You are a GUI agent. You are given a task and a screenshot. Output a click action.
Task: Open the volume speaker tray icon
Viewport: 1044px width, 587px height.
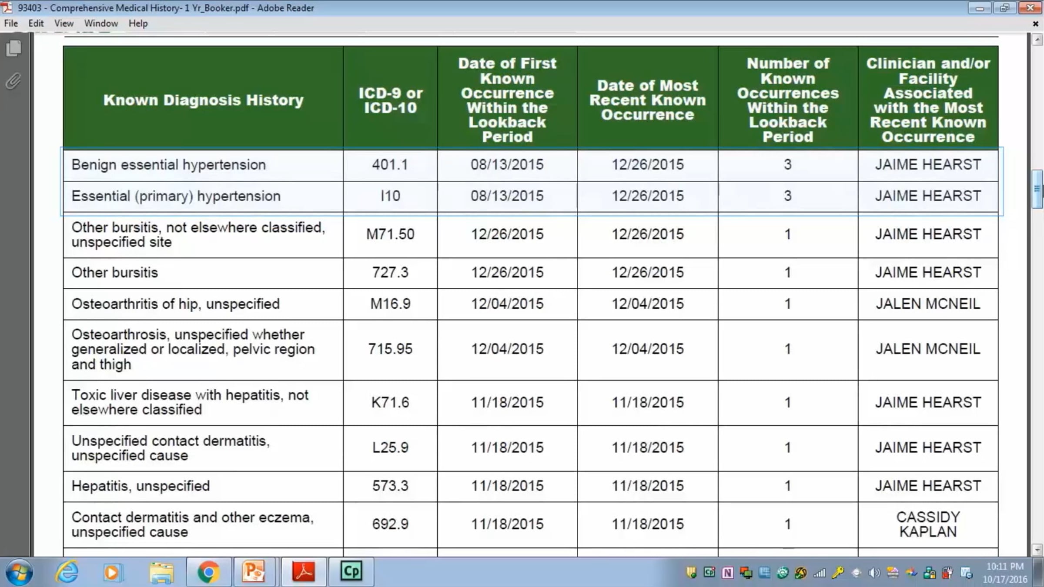click(874, 573)
